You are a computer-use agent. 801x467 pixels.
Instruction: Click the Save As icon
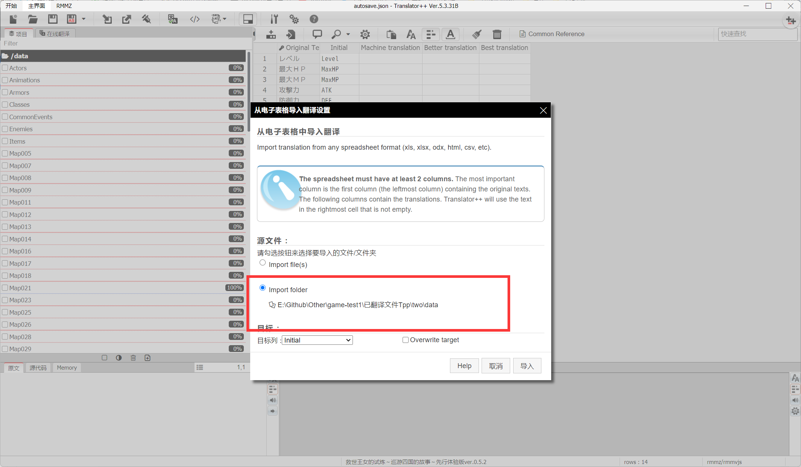pyautogui.click(x=71, y=19)
